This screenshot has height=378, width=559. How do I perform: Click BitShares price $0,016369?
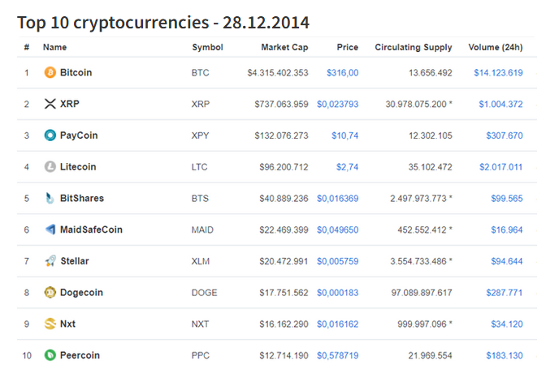(x=338, y=198)
